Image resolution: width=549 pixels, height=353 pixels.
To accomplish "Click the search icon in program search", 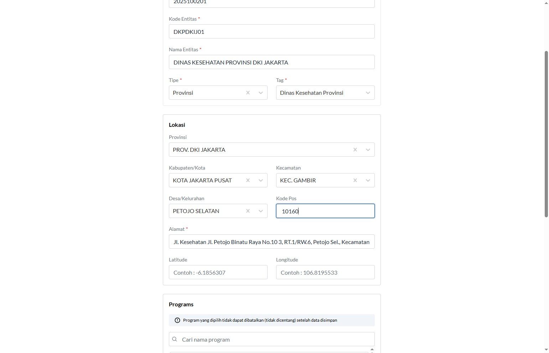I will click(x=175, y=339).
